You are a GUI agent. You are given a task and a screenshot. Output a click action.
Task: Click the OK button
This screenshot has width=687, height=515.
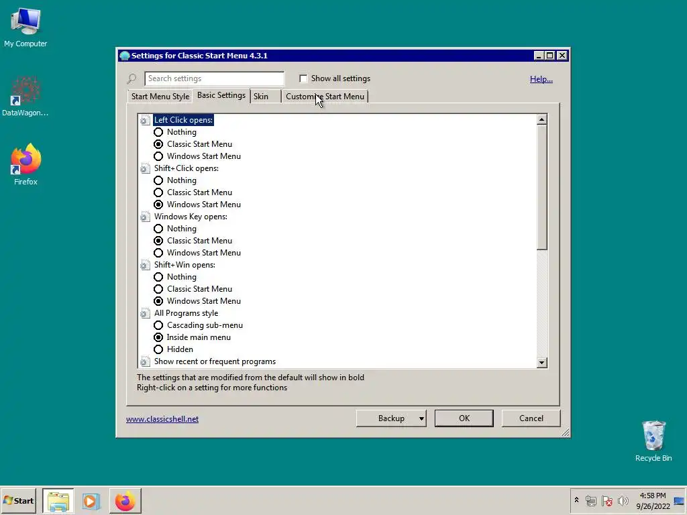464,418
